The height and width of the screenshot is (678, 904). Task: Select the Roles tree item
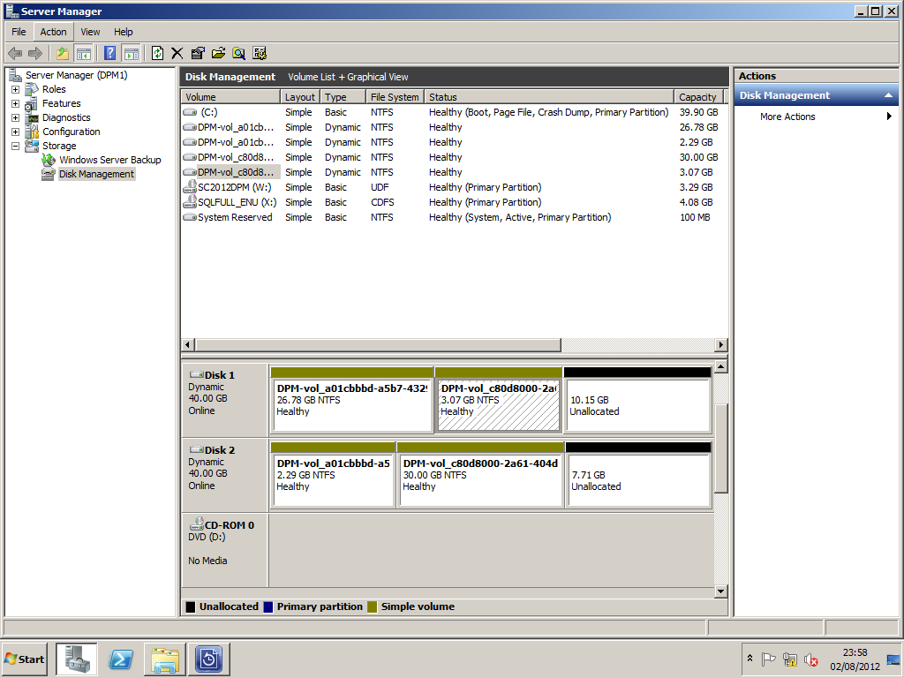tap(54, 89)
